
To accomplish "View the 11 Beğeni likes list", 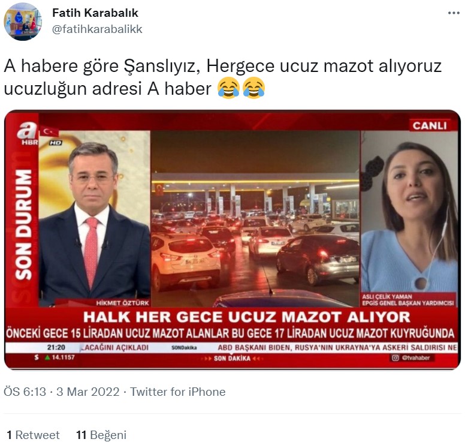I will pos(101,435).
